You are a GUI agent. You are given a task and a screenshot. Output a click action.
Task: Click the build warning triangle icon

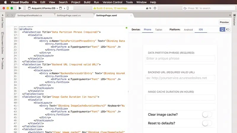point(95,8)
